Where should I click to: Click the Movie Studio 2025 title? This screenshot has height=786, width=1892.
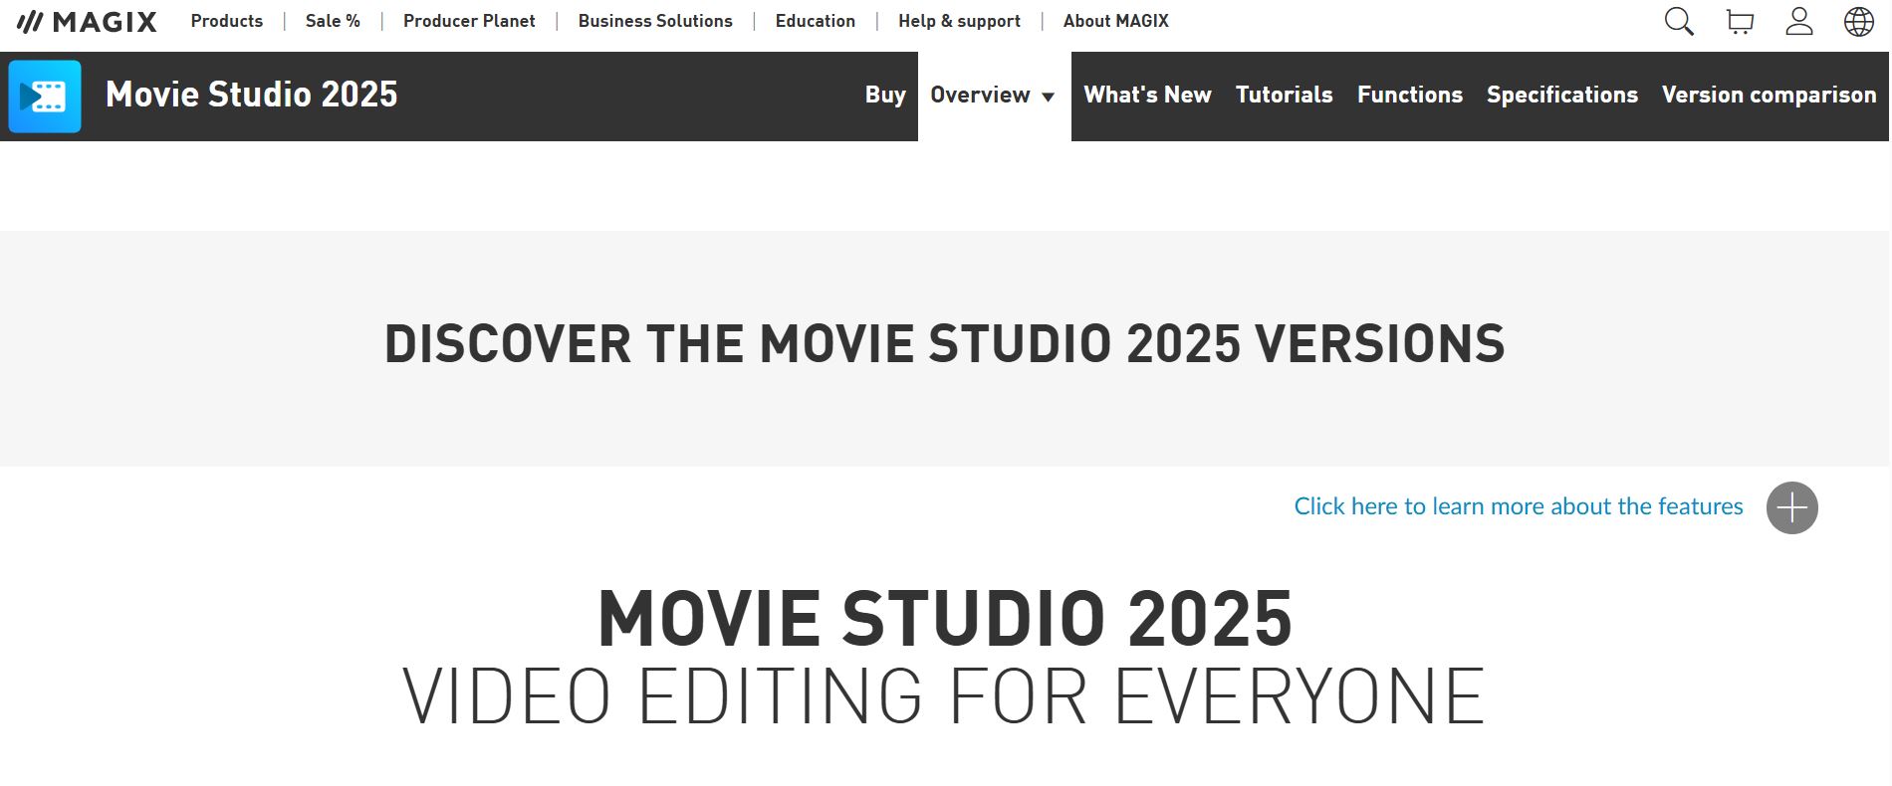[x=252, y=95]
